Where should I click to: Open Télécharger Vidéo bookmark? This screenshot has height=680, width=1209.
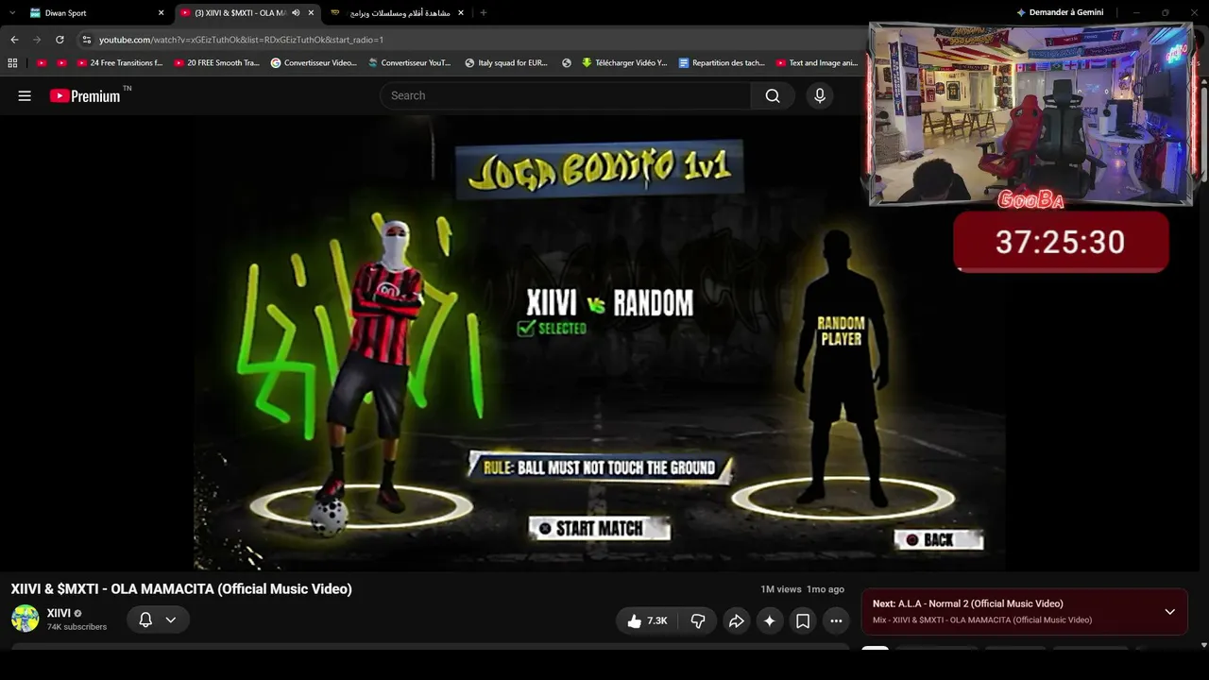[624, 63]
